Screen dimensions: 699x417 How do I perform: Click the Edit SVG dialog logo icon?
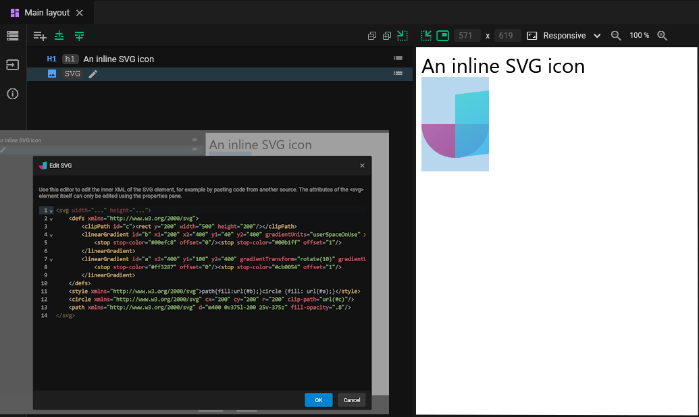43,166
